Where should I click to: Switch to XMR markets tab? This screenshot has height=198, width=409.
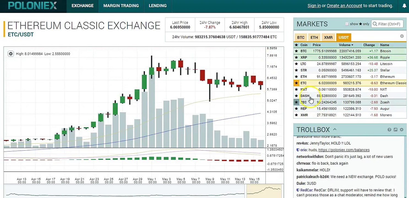[328, 37]
